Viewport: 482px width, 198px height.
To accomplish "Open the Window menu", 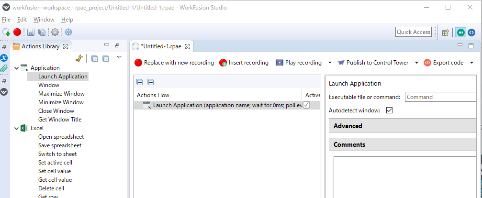I will [x=44, y=19].
